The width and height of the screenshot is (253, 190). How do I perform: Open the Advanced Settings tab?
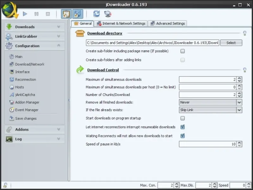167,23
